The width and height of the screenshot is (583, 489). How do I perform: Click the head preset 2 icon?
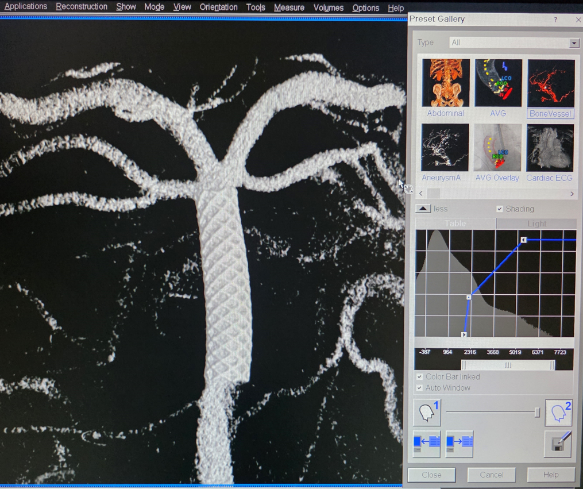(x=559, y=413)
